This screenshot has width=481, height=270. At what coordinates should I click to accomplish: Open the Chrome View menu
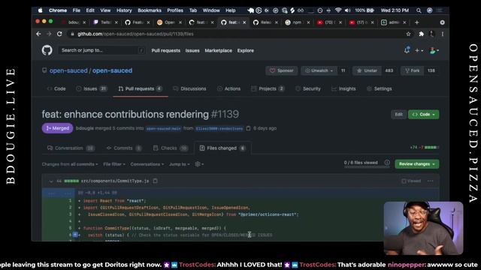[x=105, y=10]
